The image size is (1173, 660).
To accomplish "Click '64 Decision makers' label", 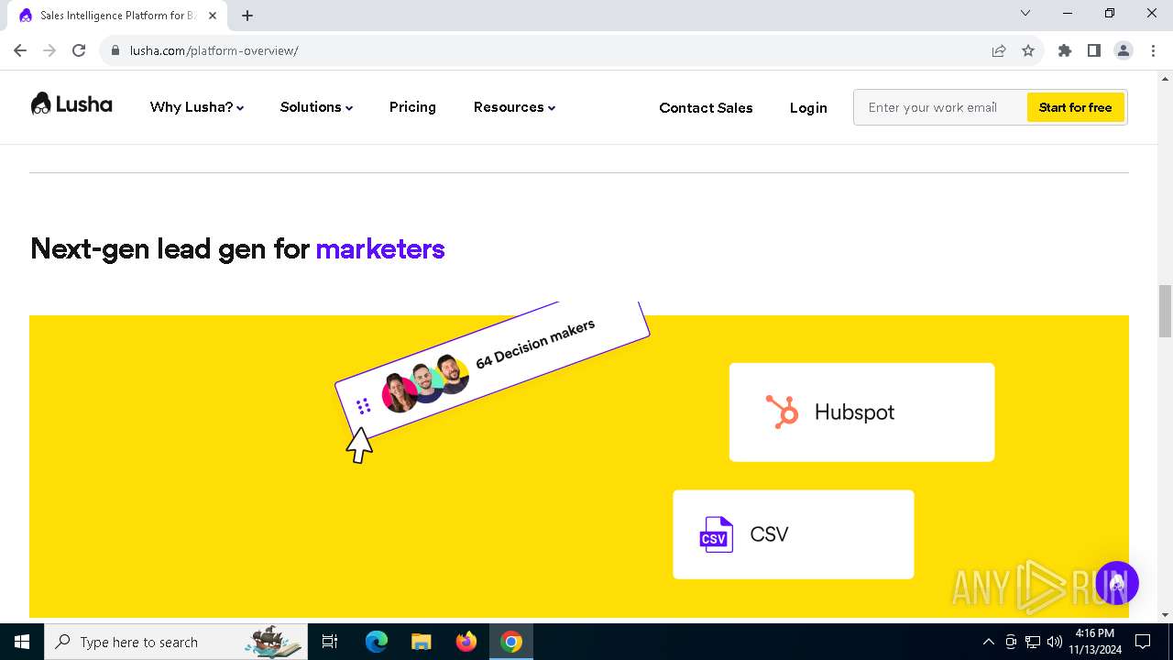I will pos(535,344).
